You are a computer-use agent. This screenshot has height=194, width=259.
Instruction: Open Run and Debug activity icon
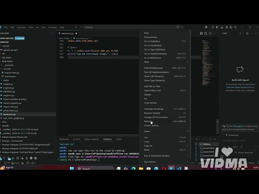(x=13, y=158)
